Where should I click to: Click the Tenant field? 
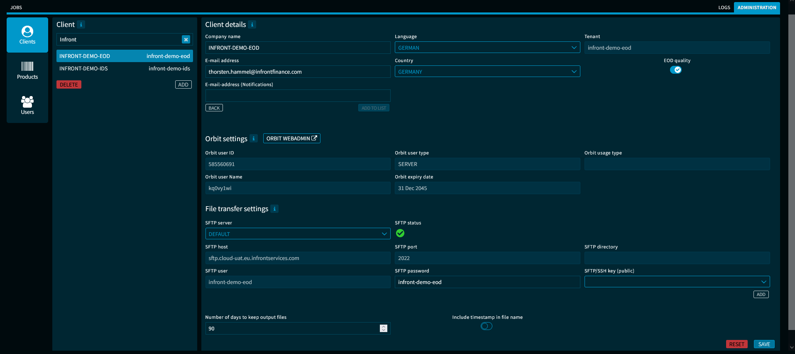pos(677,48)
